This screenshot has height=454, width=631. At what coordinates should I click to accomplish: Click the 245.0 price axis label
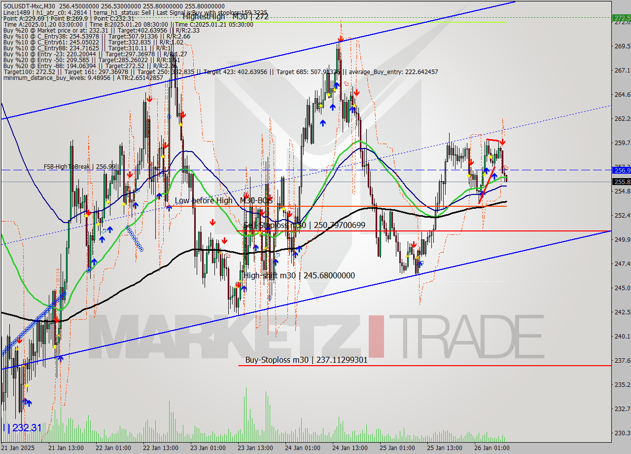622,288
